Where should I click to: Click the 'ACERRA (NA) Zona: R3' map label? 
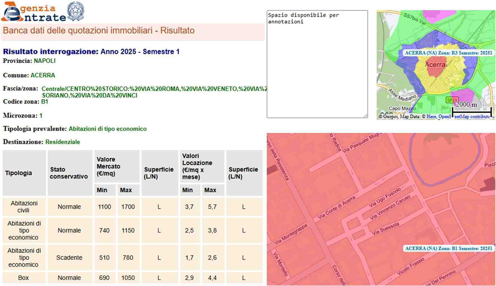(x=448, y=53)
